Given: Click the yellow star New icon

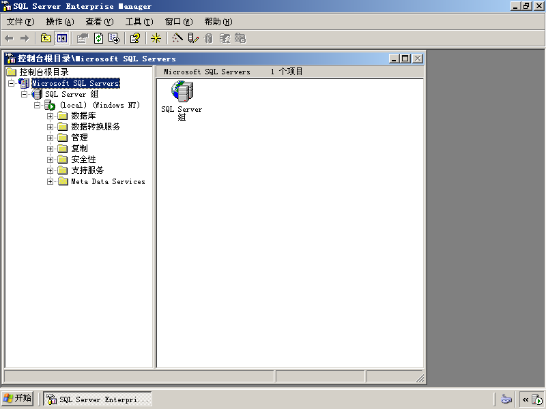Looking at the screenshot, I should click(x=156, y=38).
